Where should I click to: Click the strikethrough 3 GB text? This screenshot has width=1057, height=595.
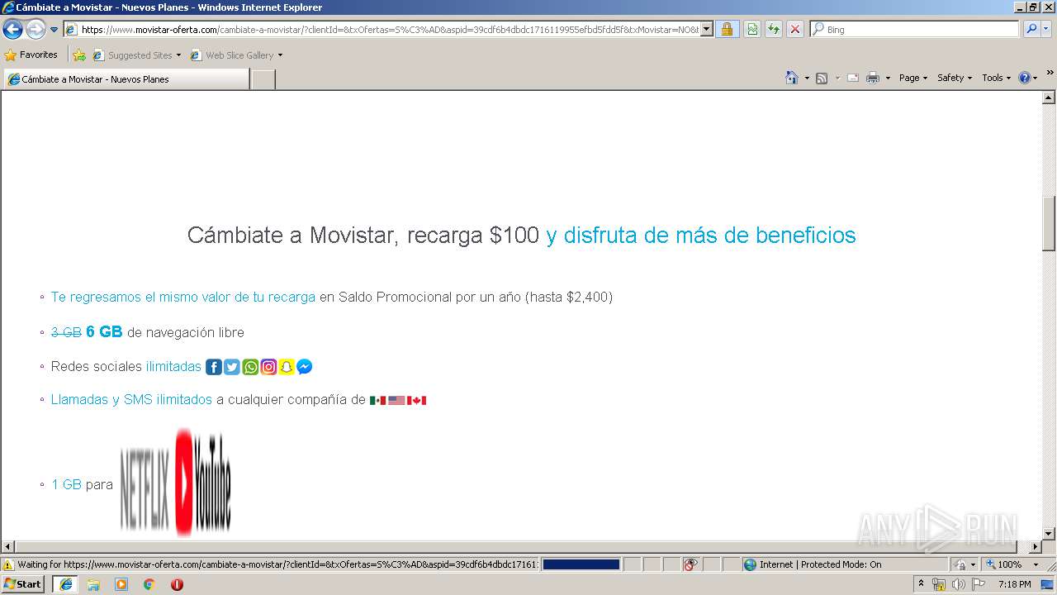pyautogui.click(x=66, y=332)
